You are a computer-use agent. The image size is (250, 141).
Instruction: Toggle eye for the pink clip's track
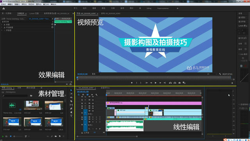[x=93, y=103]
